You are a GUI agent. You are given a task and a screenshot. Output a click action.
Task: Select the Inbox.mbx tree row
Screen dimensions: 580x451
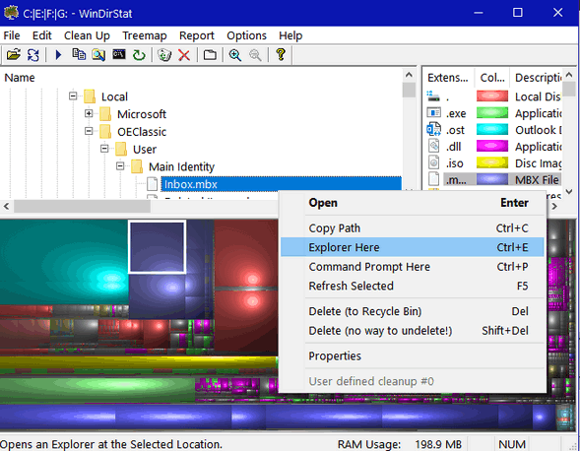[281, 184]
